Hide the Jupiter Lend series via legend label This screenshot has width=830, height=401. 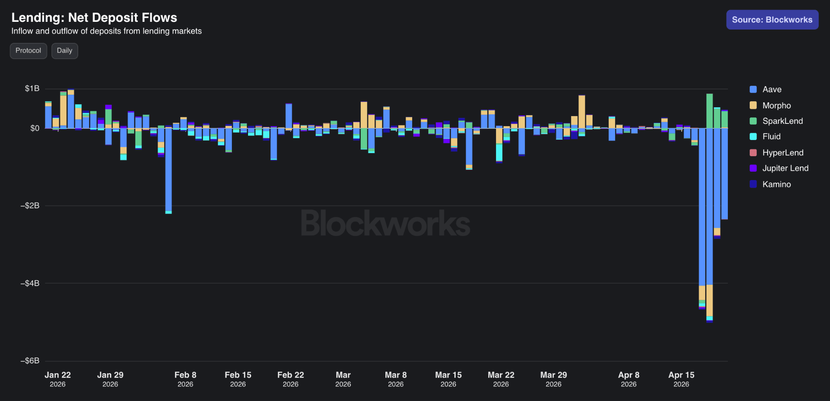click(785, 168)
